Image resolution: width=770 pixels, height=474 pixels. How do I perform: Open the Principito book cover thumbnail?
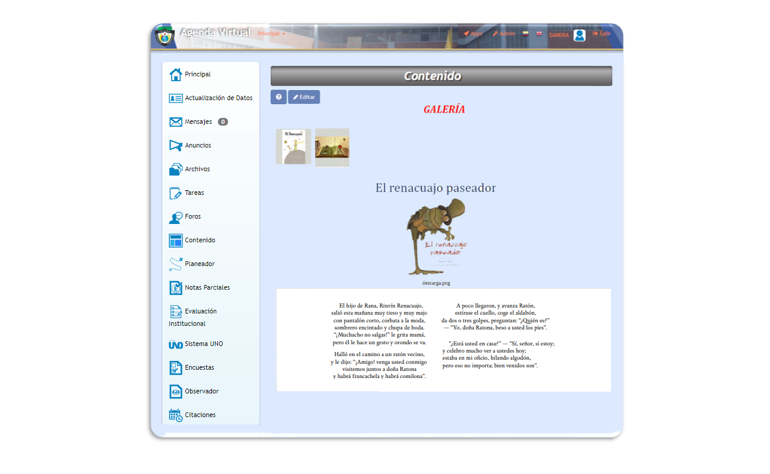point(293,146)
